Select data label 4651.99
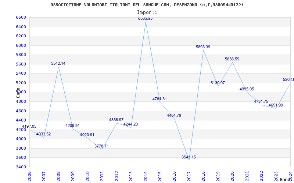This screenshot has width=294, height=183. pyautogui.click(x=276, y=105)
